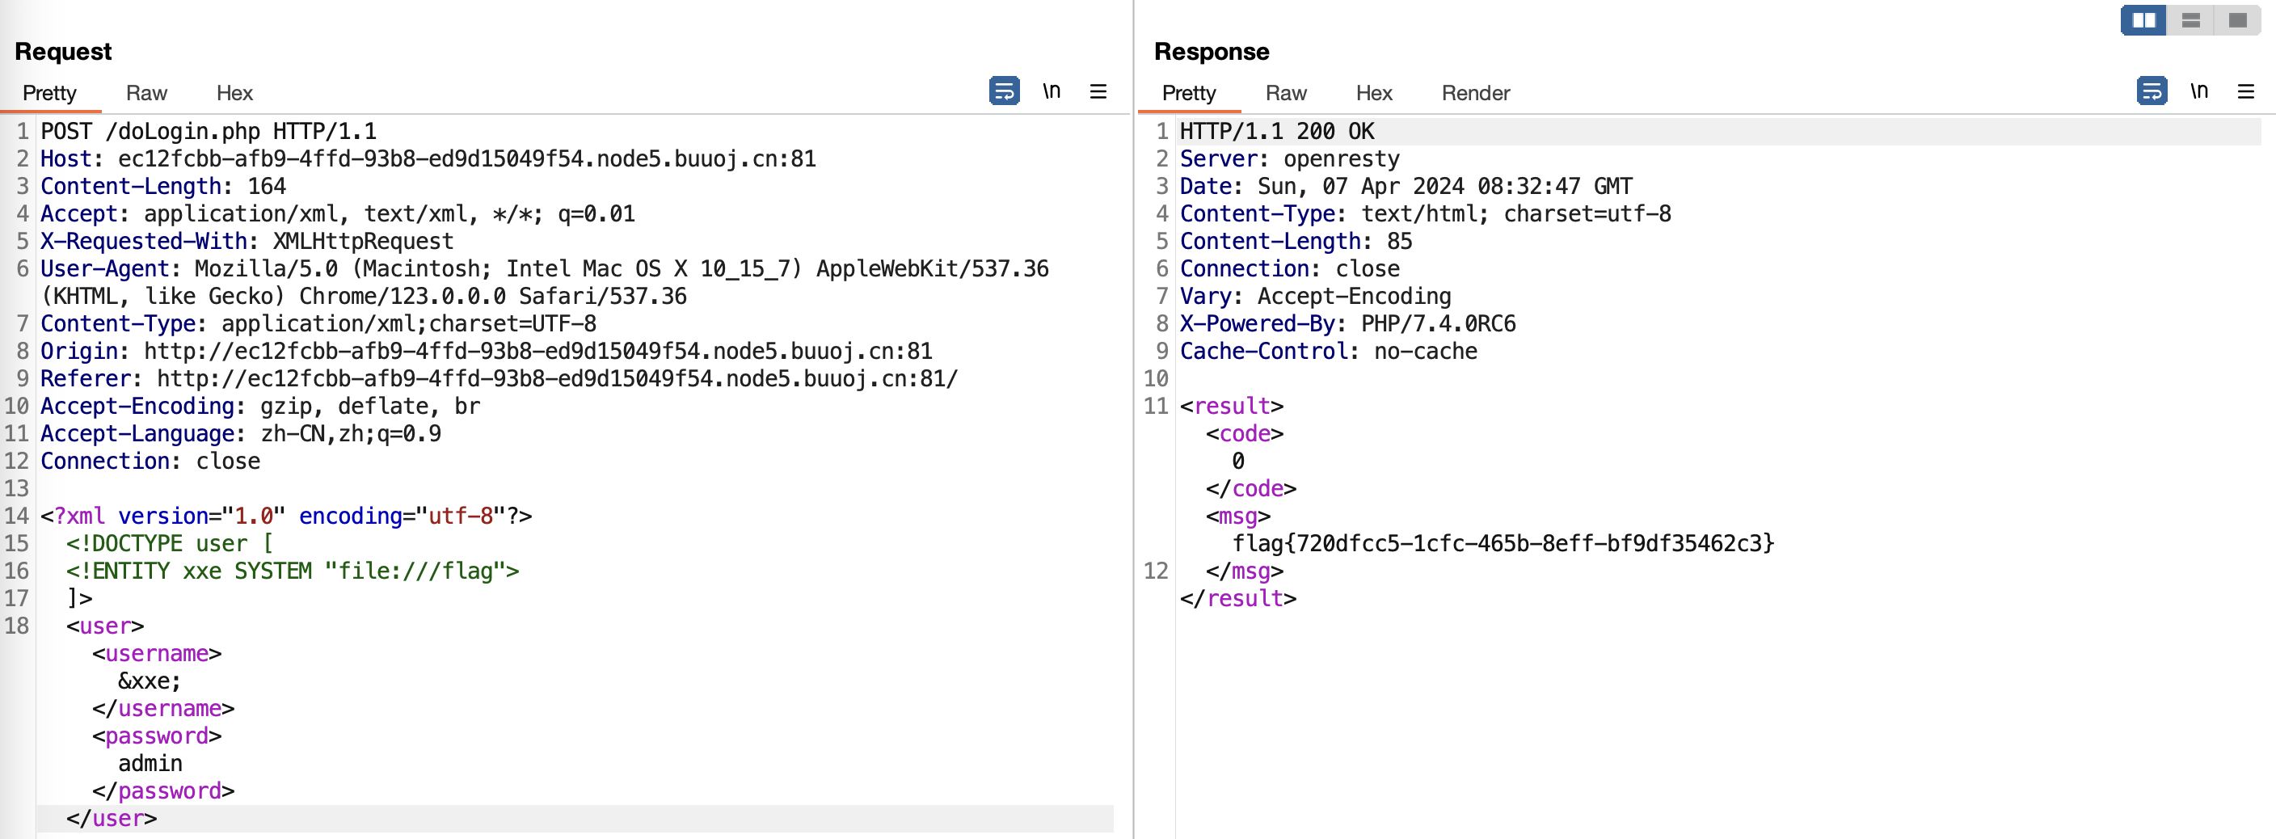Select top-bottom stacked layout icon
Image resolution: width=2276 pixels, height=839 pixels.
click(2190, 20)
